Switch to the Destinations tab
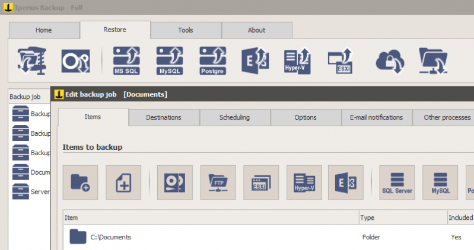 [164, 117]
